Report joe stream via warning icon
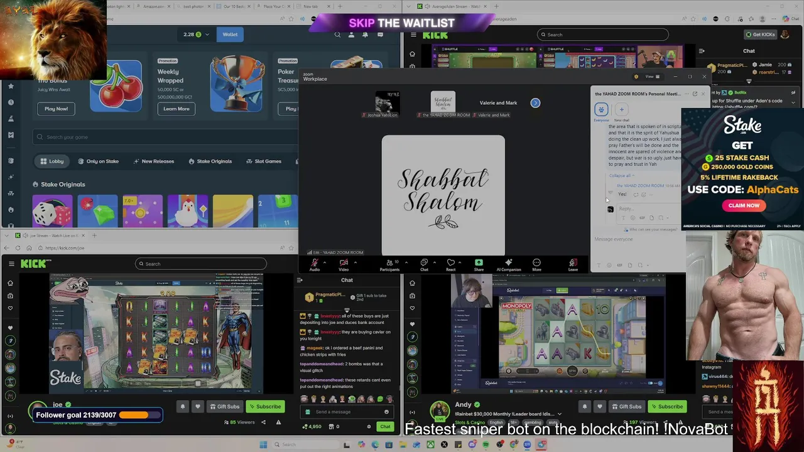This screenshot has height=452, width=804. click(x=278, y=422)
